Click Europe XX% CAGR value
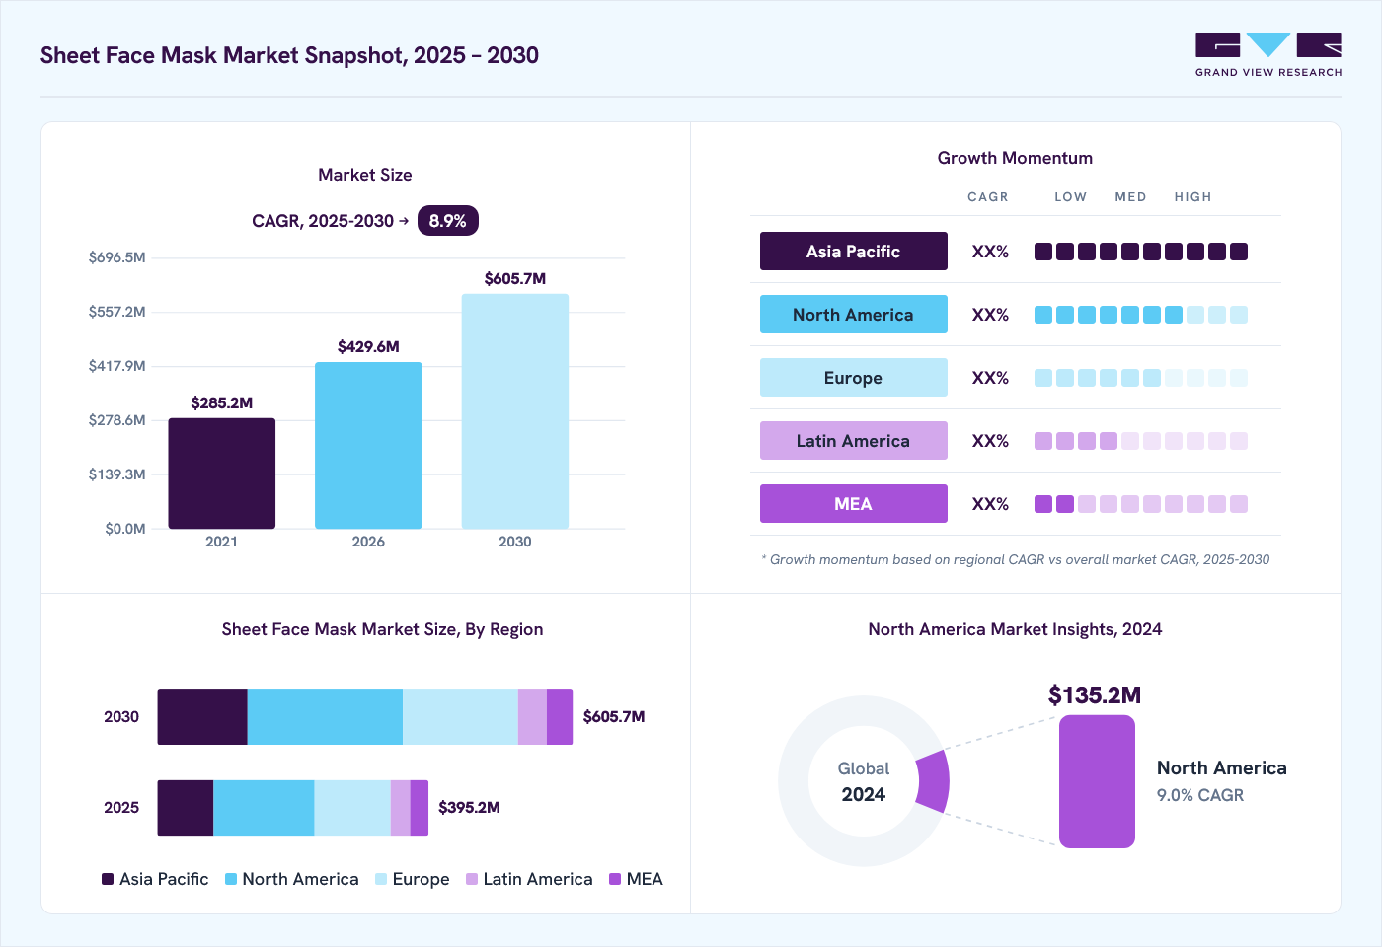This screenshot has width=1382, height=947. click(x=990, y=378)
